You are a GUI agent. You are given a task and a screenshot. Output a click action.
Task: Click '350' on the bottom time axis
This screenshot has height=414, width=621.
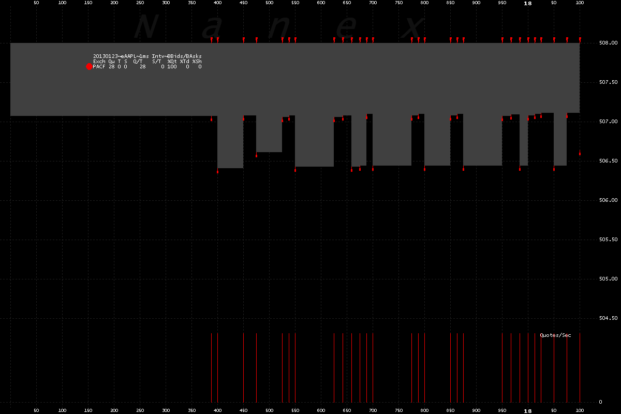click(x=191, y=411)
